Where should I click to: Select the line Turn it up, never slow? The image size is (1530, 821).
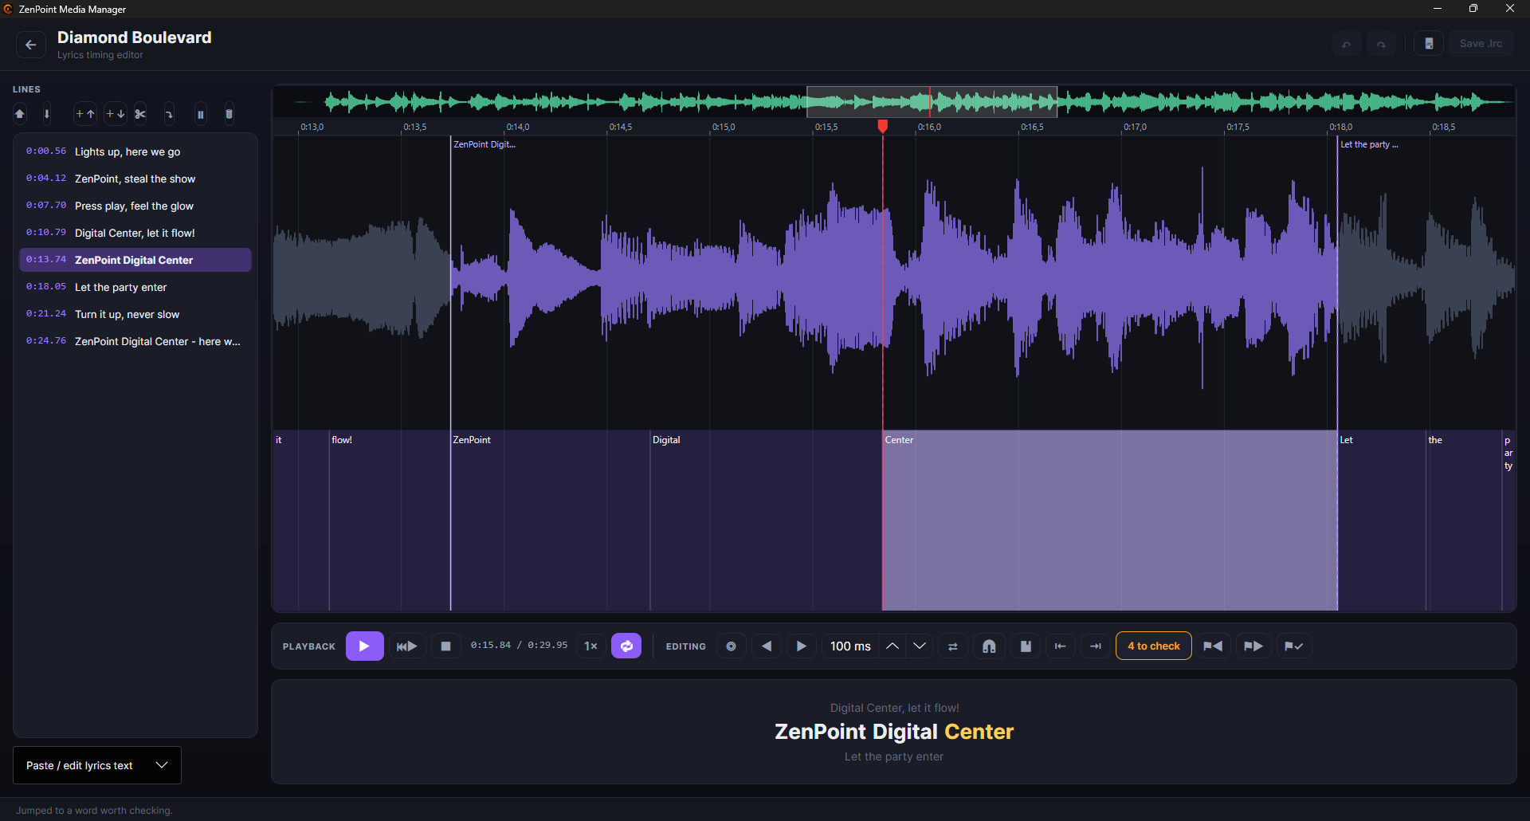coord(135,314)
